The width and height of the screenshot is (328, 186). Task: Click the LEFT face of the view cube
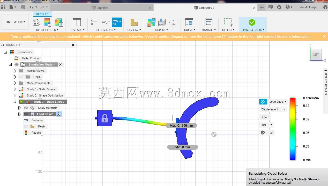316,54
